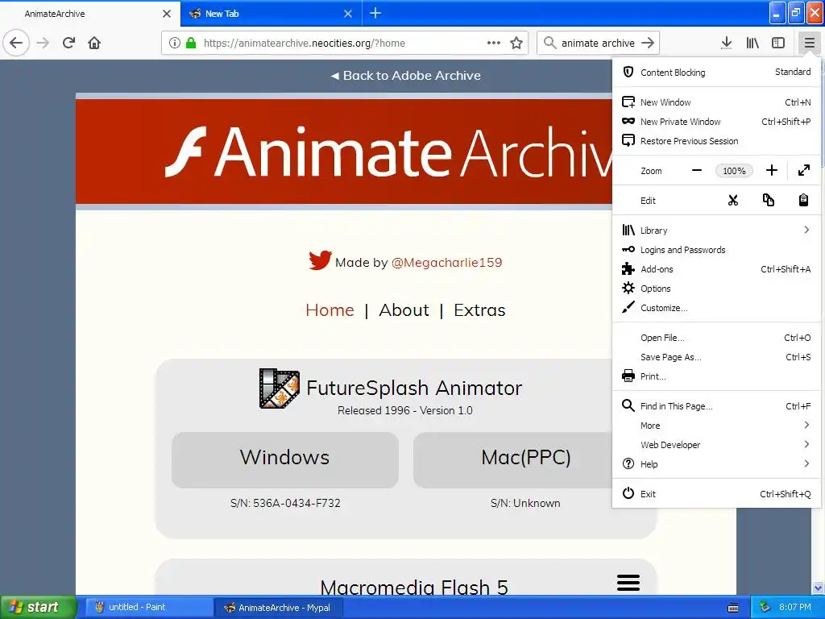Open @Megacharlie159 Twitter link
Viewport: 825px width, 619px height.
(446, 262)
